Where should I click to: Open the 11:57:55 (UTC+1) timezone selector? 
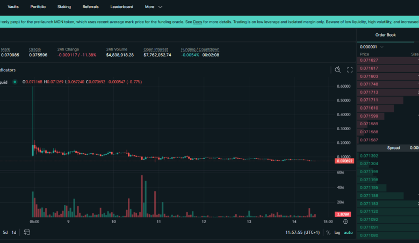click(x=302, y=232)
